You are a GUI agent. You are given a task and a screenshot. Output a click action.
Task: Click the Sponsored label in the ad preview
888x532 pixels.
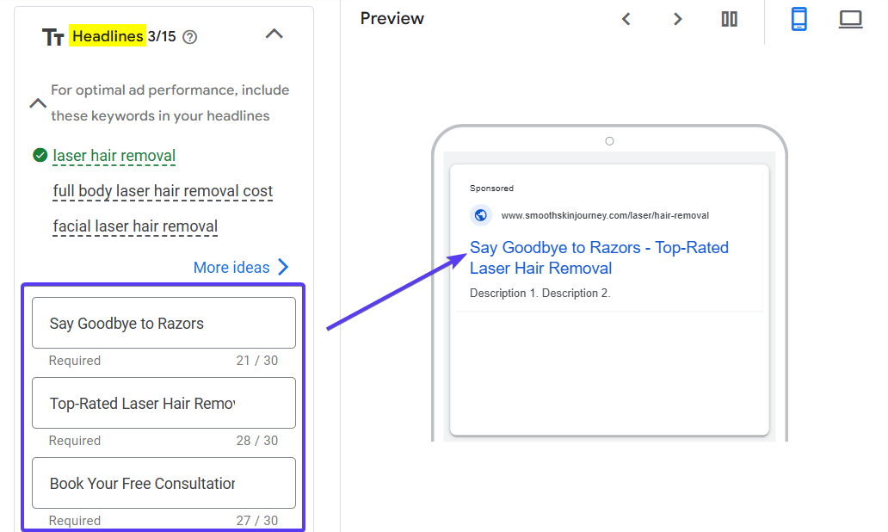(x=491, y=188)
